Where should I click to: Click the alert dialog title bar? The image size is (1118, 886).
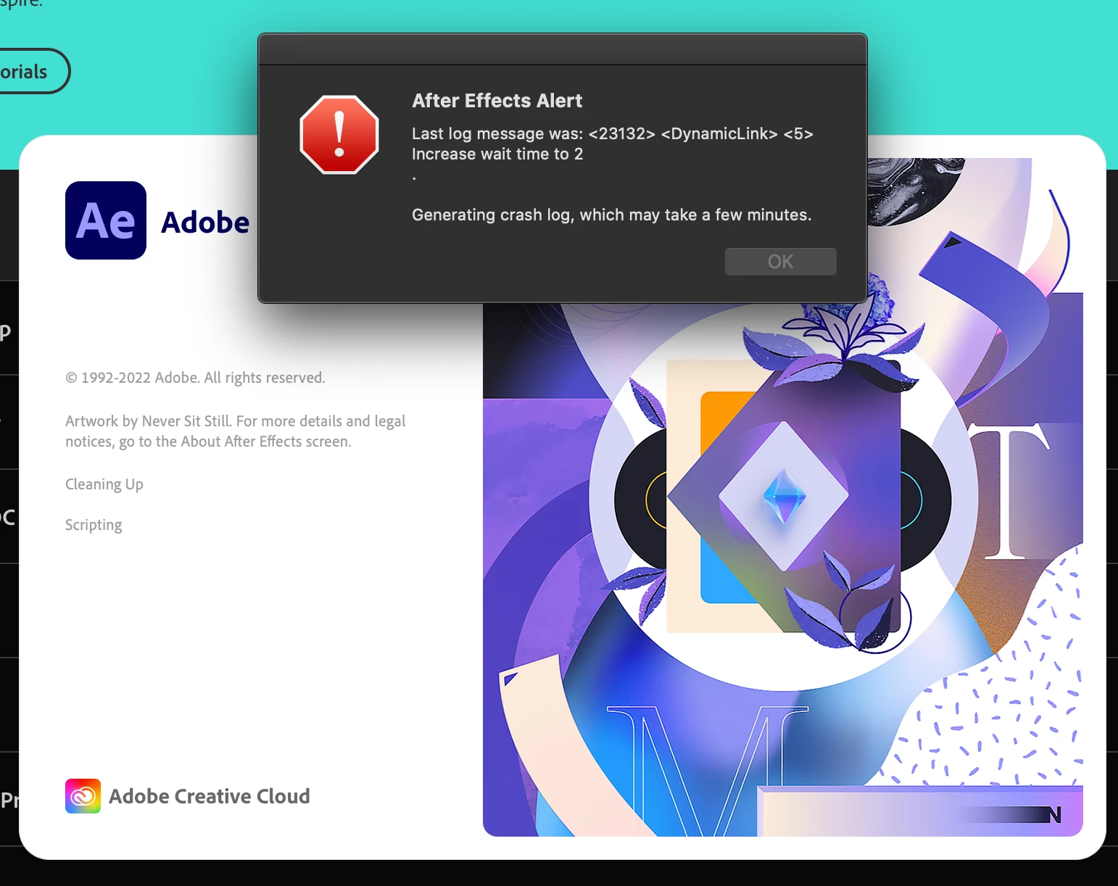[563, 49]
